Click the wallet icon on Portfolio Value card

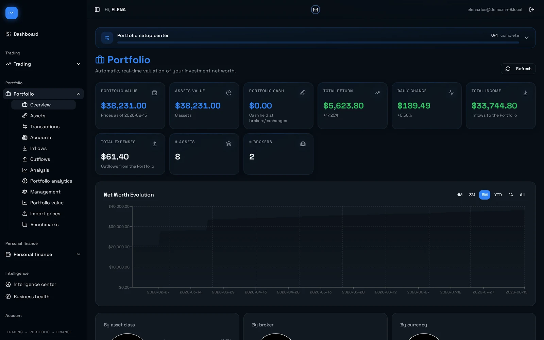[155, 93]
